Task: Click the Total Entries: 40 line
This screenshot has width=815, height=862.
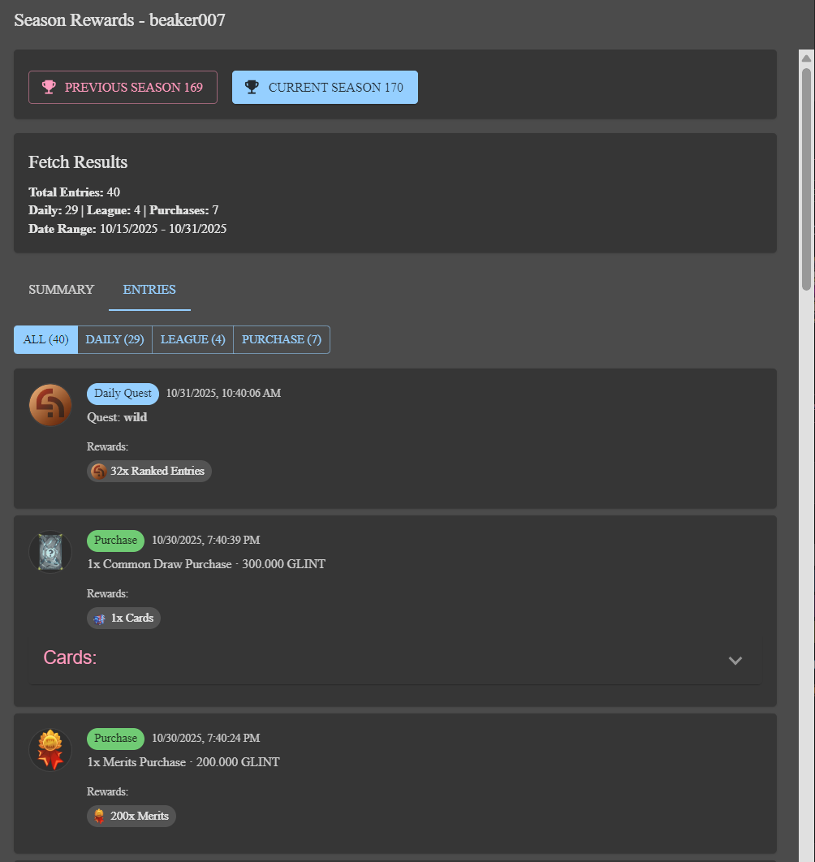Action: [74, 192]
